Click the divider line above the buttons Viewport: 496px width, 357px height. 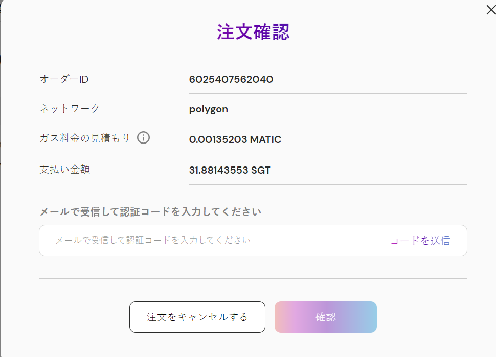click(253, 278)
